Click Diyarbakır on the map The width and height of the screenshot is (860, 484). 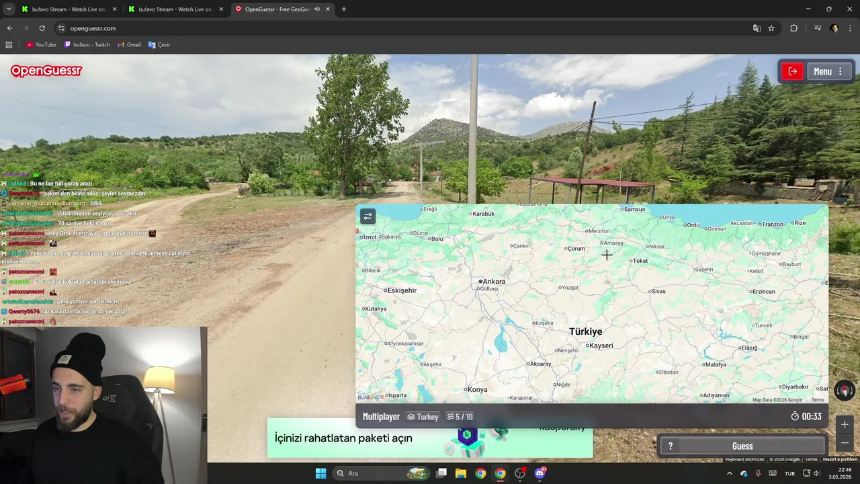[795, 387]
